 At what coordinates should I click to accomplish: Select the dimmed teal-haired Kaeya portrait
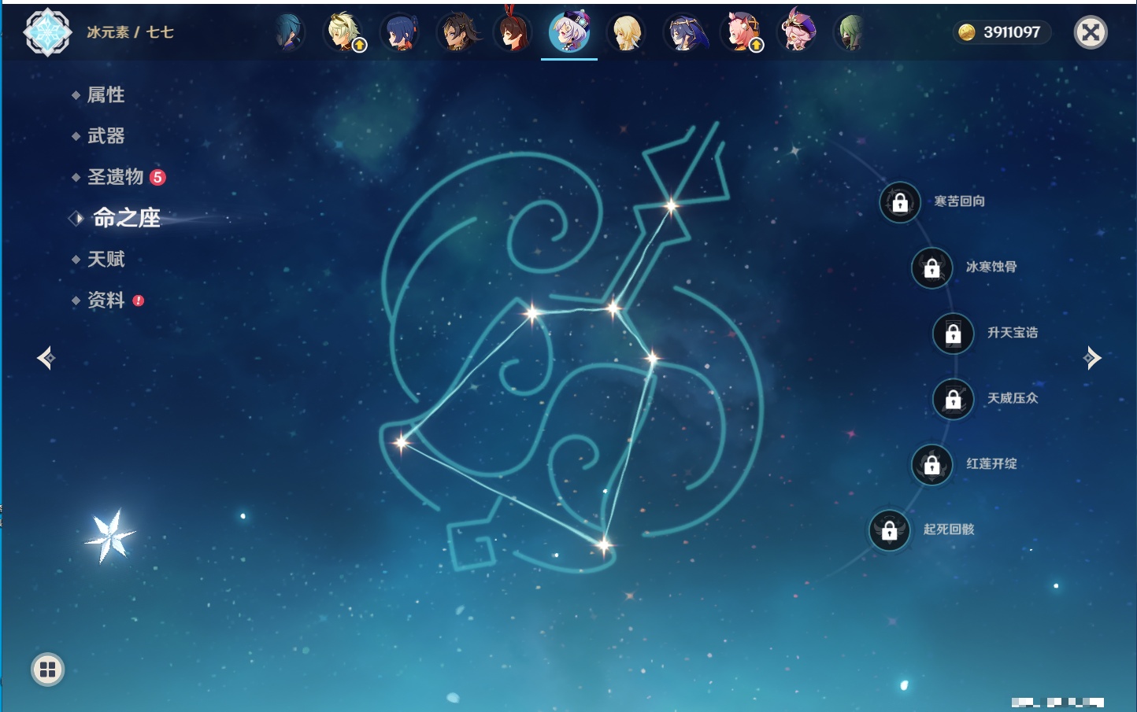tap(288, 33)
